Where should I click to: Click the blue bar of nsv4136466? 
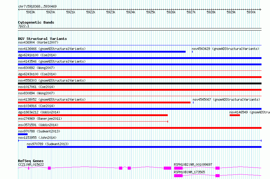tap(102, 52)
